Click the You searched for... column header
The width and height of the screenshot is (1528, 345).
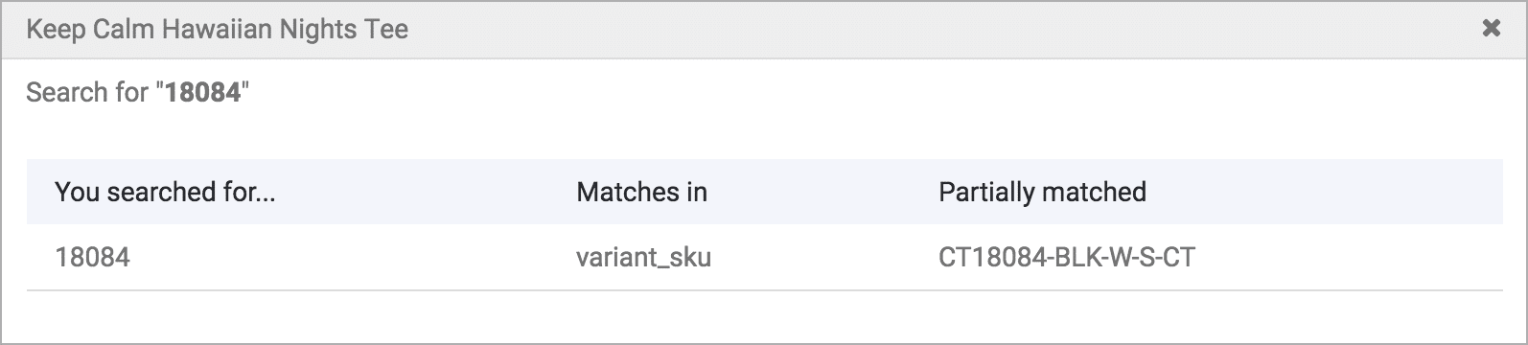point(165,192)
